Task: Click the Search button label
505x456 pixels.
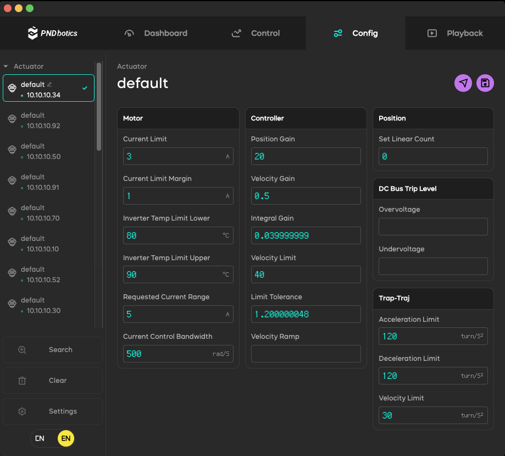Action: tap(60, 350)
